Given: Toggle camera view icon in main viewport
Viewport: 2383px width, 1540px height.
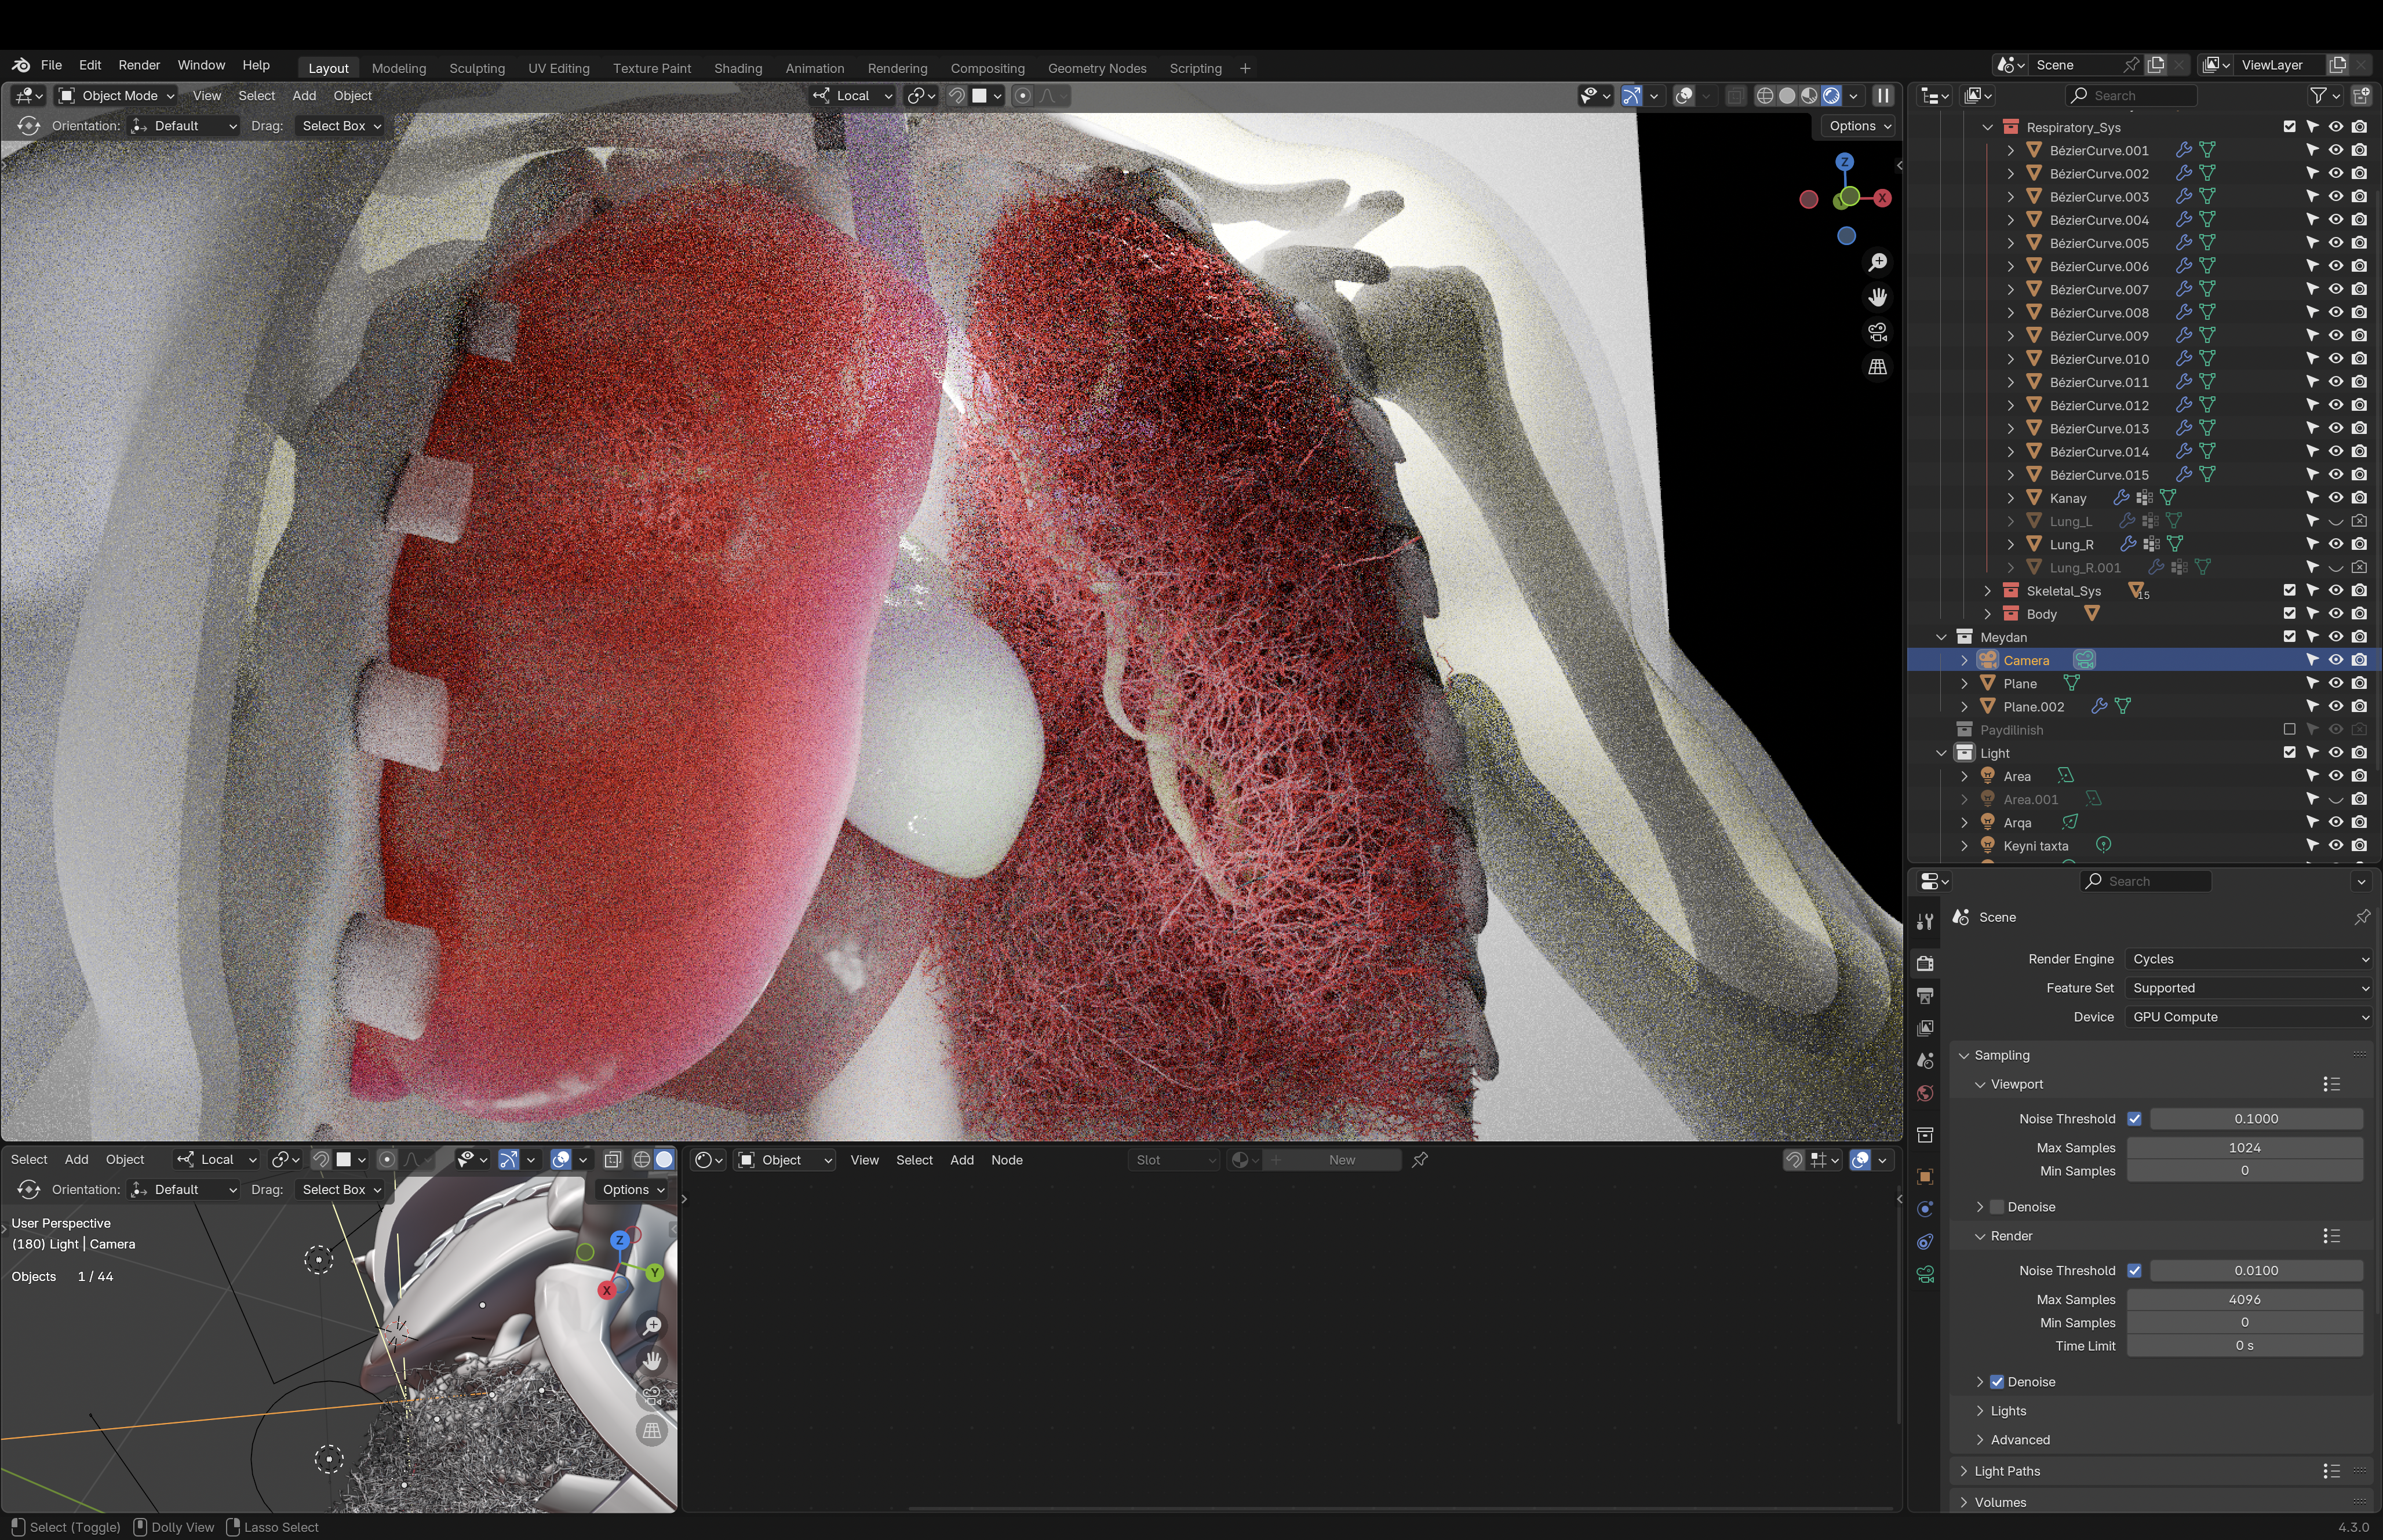Looking at the screenshot, I should (x=1877, y=332).
